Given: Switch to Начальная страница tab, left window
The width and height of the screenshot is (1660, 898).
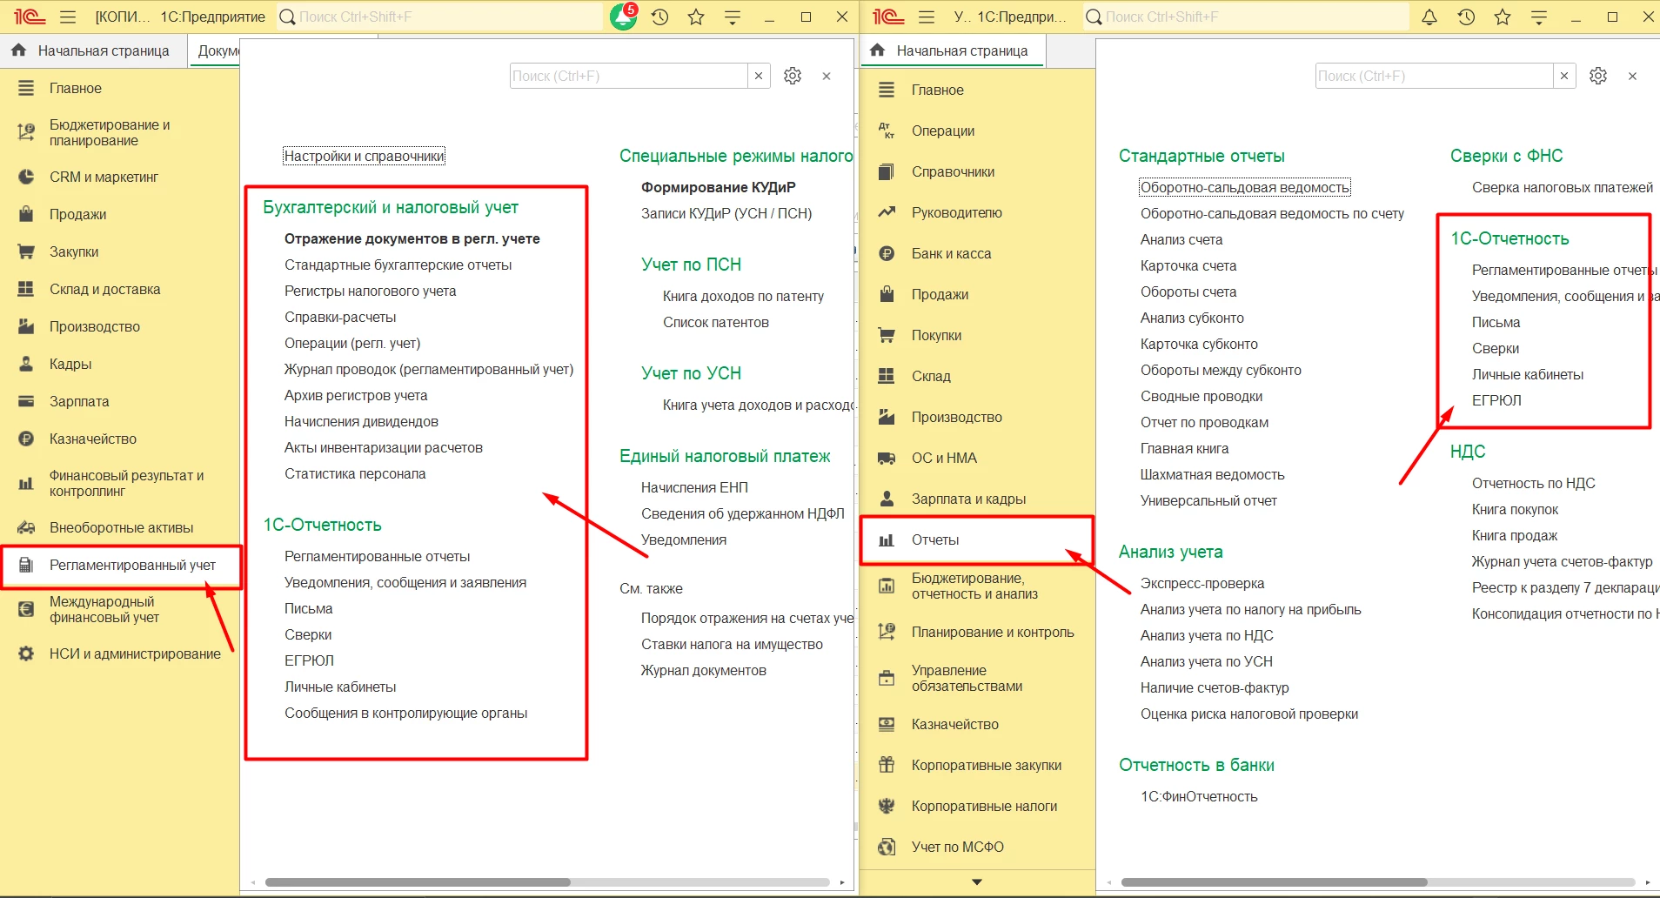Looking at the screenshot, I should [93, 50].
